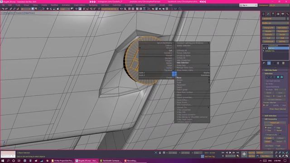
Task: Click the Repeat Last button
Action: [275, 123]
